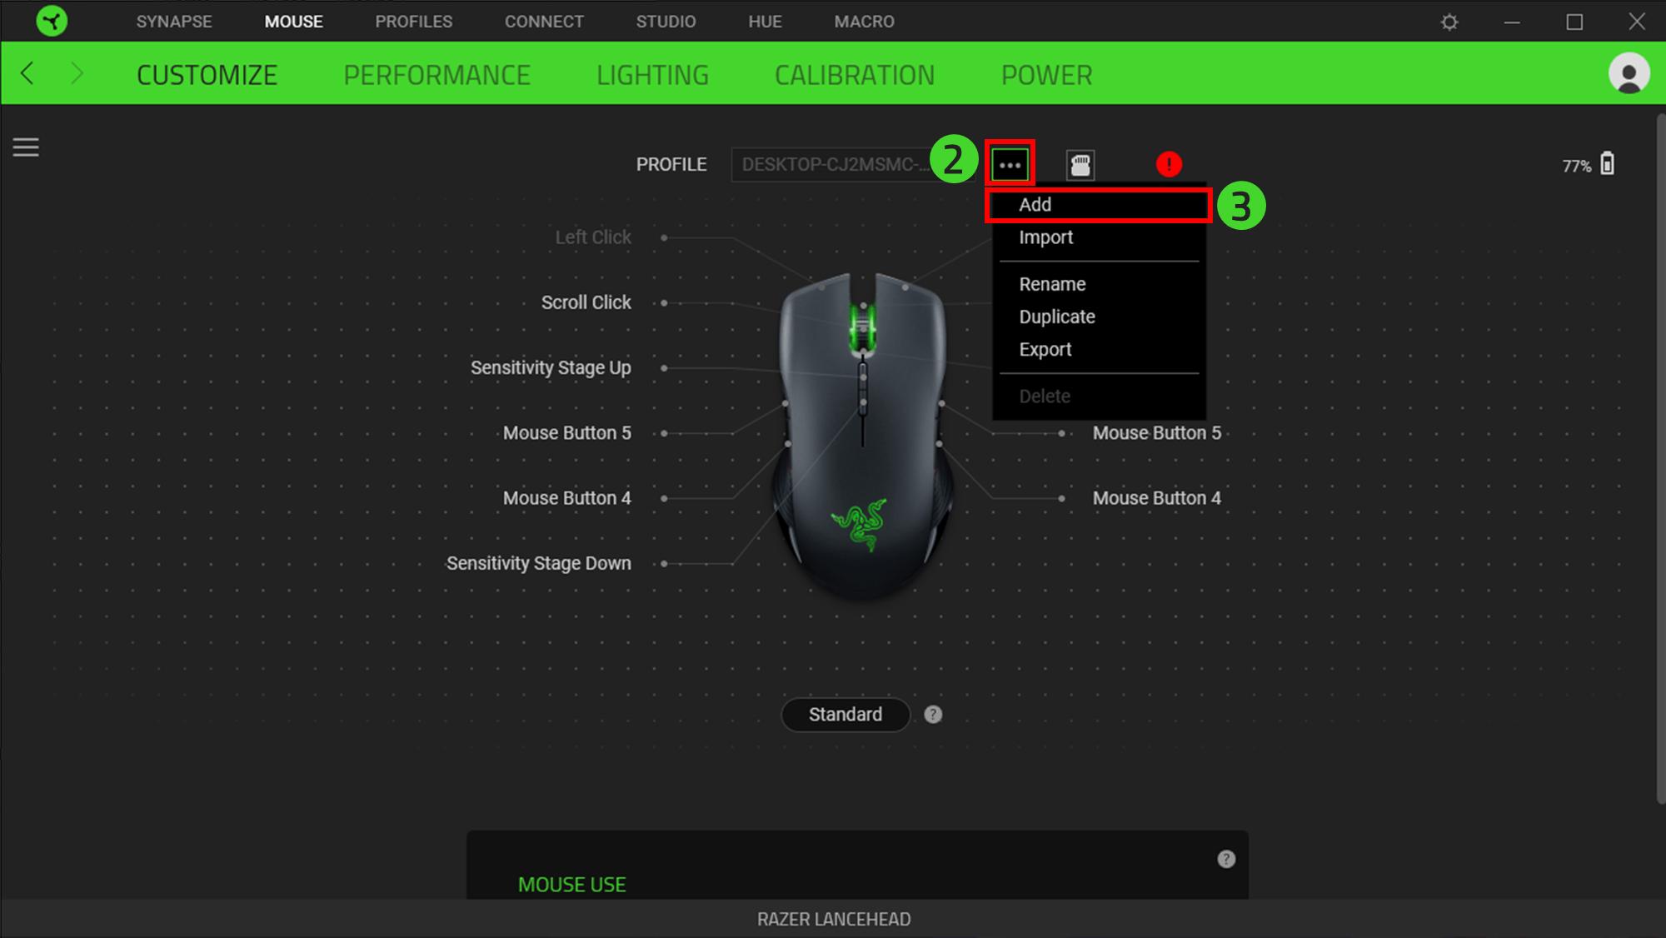
Task: Open the app settings gear
Action: click(x=1449, y=21)
